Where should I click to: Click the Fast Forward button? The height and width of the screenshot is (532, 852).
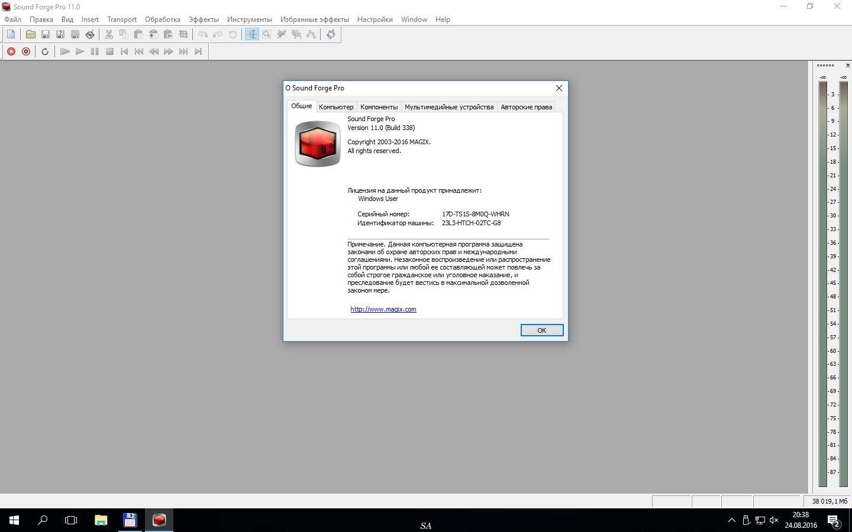click(x=169, y=51)
